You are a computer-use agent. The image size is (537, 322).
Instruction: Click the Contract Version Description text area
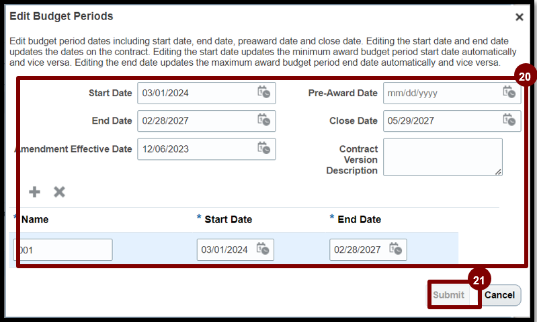click(x=442, y=157)
